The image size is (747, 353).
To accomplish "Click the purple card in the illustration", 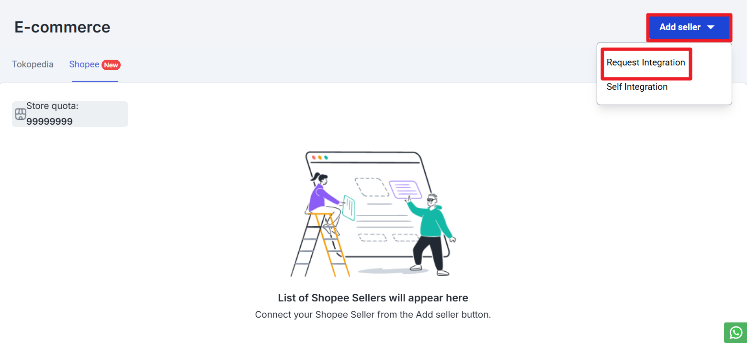I will (x=405, y=189).
